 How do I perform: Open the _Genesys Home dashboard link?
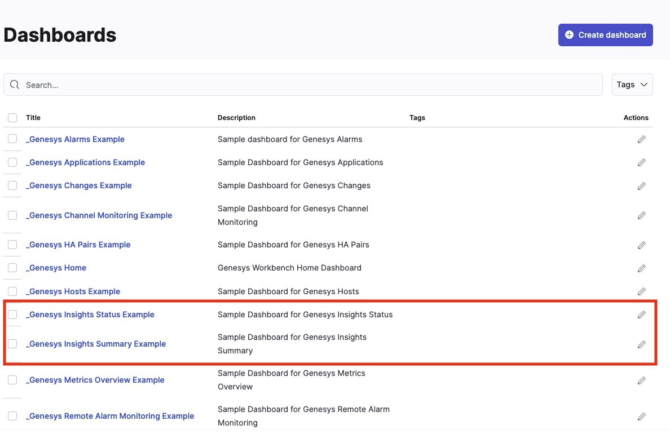56,268
